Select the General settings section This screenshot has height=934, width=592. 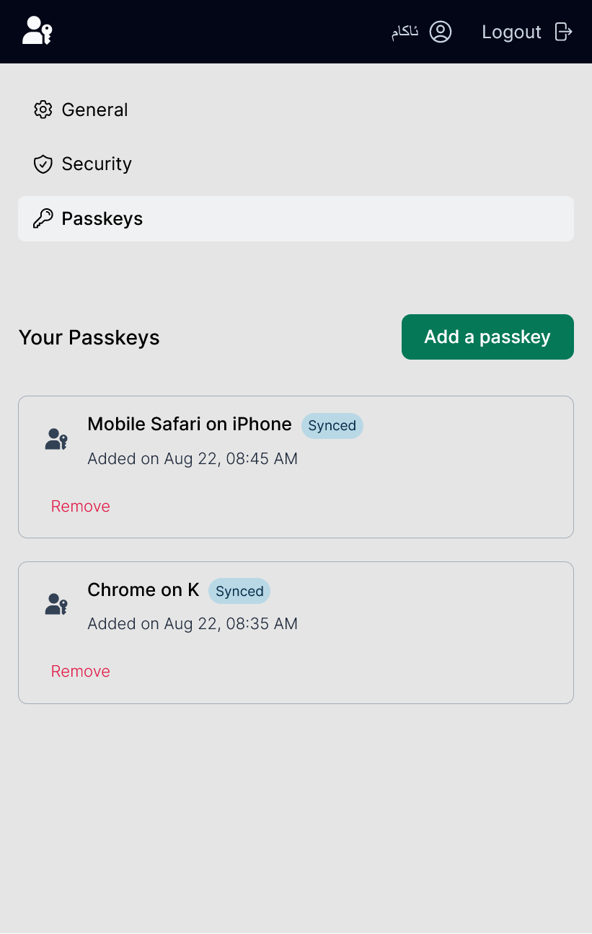point(94,110)
